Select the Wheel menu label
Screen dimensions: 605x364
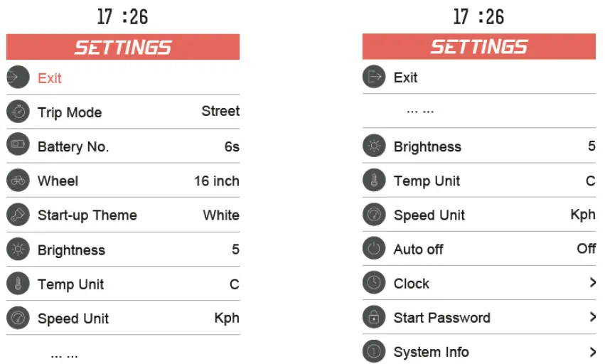(x=58, y=181)
